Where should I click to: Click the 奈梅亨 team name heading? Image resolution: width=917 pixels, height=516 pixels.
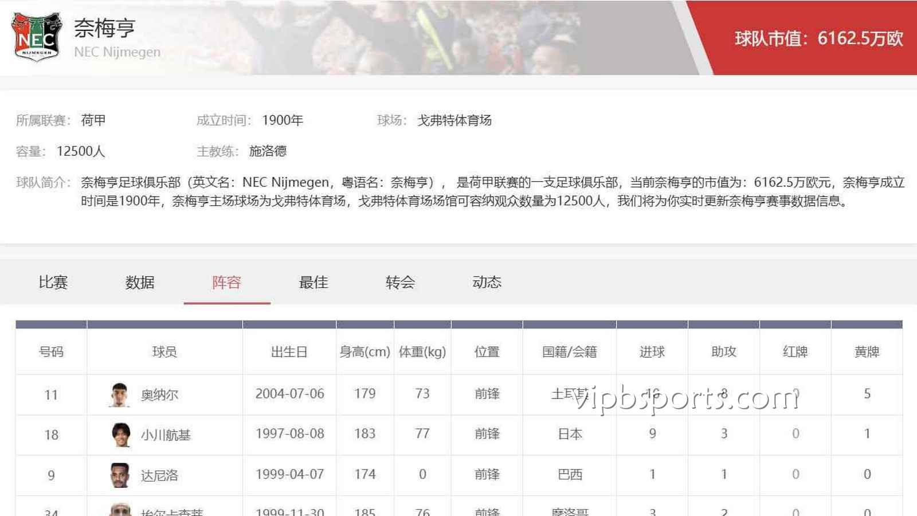pyautogui.click(x=104, y=28)
